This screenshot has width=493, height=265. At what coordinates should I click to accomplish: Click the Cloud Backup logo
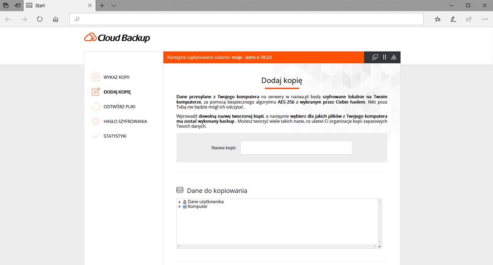pos(117,37)
